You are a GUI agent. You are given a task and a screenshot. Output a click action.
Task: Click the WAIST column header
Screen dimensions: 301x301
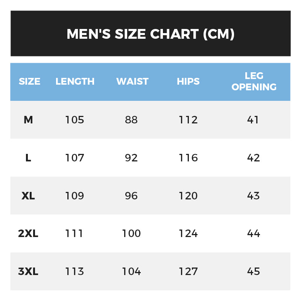132,81
